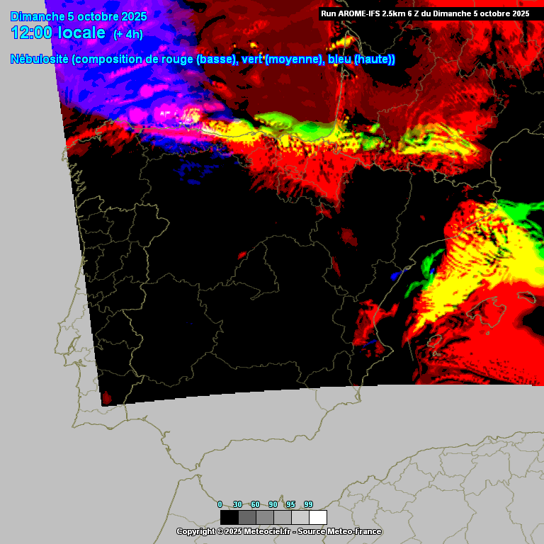This screenshot has width=544, height=544.
Task: Select the light gray swatch between 90 and 95
Action: pos(282,517)
